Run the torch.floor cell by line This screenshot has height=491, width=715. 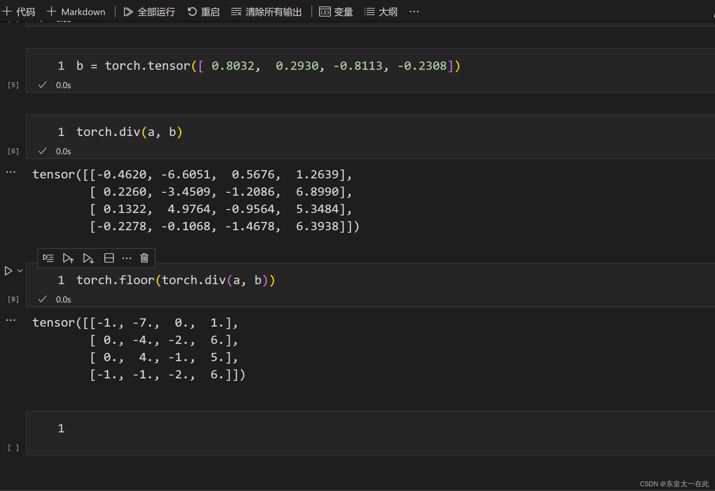pyautogui.click(x=48, y=258)
